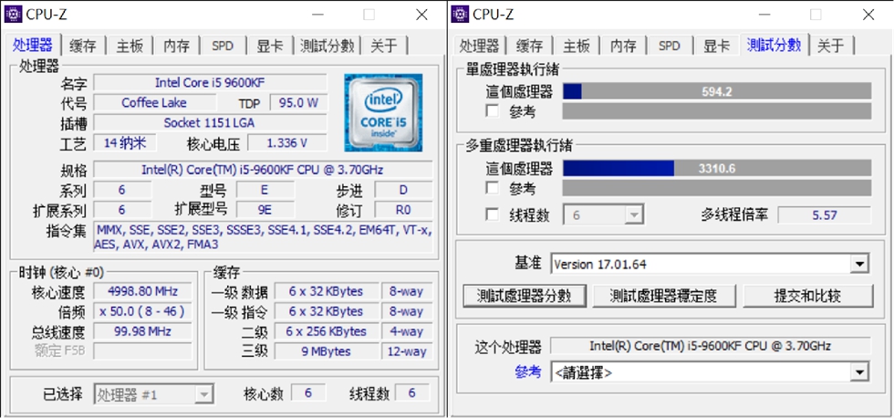The width and height of the screenshot is (894, 418).
Task: Click the 14 纳米 process value
Action: 125,142
